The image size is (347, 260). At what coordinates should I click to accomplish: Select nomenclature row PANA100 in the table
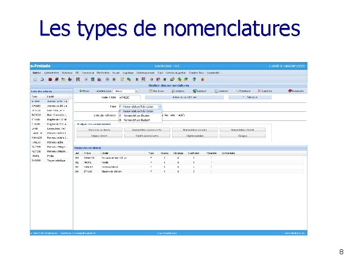(188, 158)
